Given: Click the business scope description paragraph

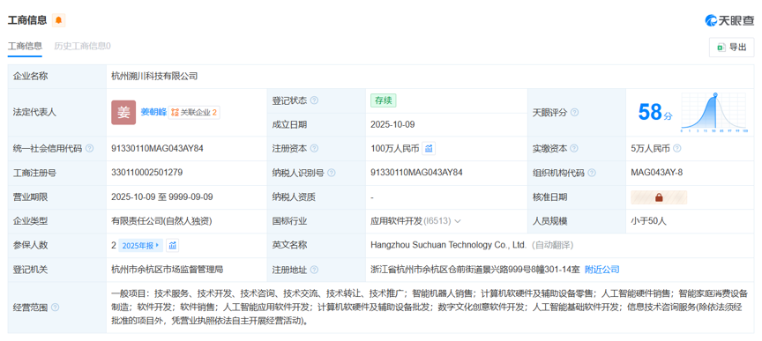Looking at the screenshot, I should click(430, 308).
